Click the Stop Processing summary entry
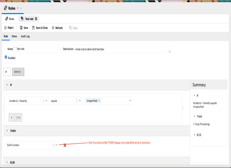 (201, 124)
